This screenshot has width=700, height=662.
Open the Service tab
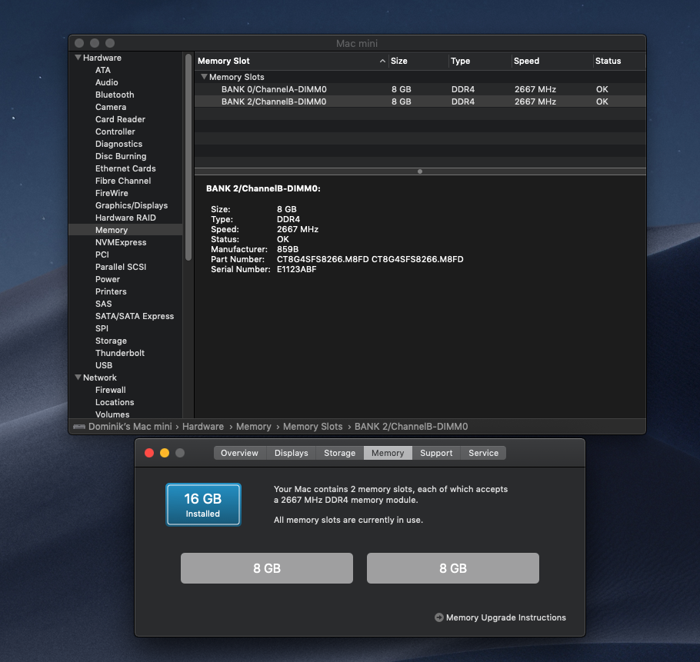pos(484,453)
